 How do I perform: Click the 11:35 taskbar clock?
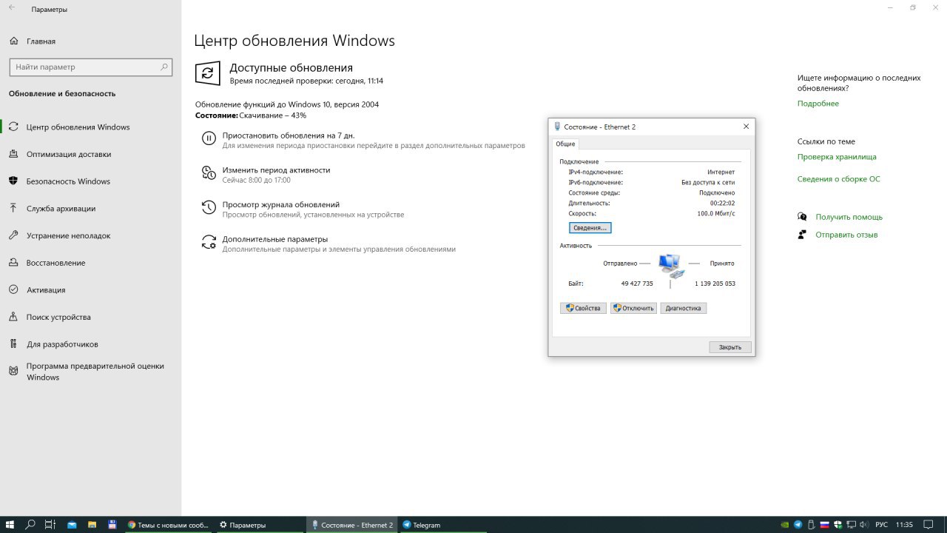904,525
